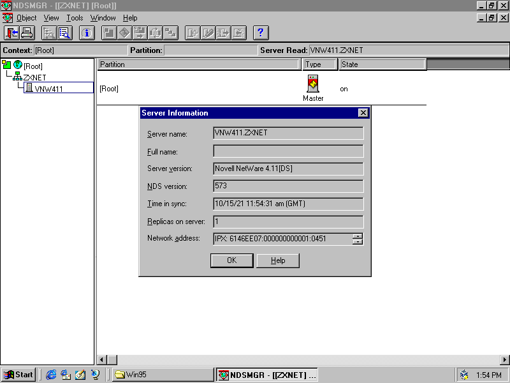Click the diamond check toolbar icon
The width and height of the screenshot is (510, 383).
pyautogui.click(x=124, y=33)
